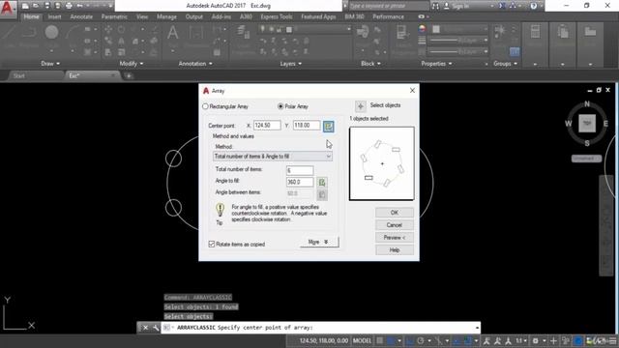Open Layer Properties in the Layers panel
Image resolution: width=619 pixels, height=348 pixels.
tap(243, 33)
